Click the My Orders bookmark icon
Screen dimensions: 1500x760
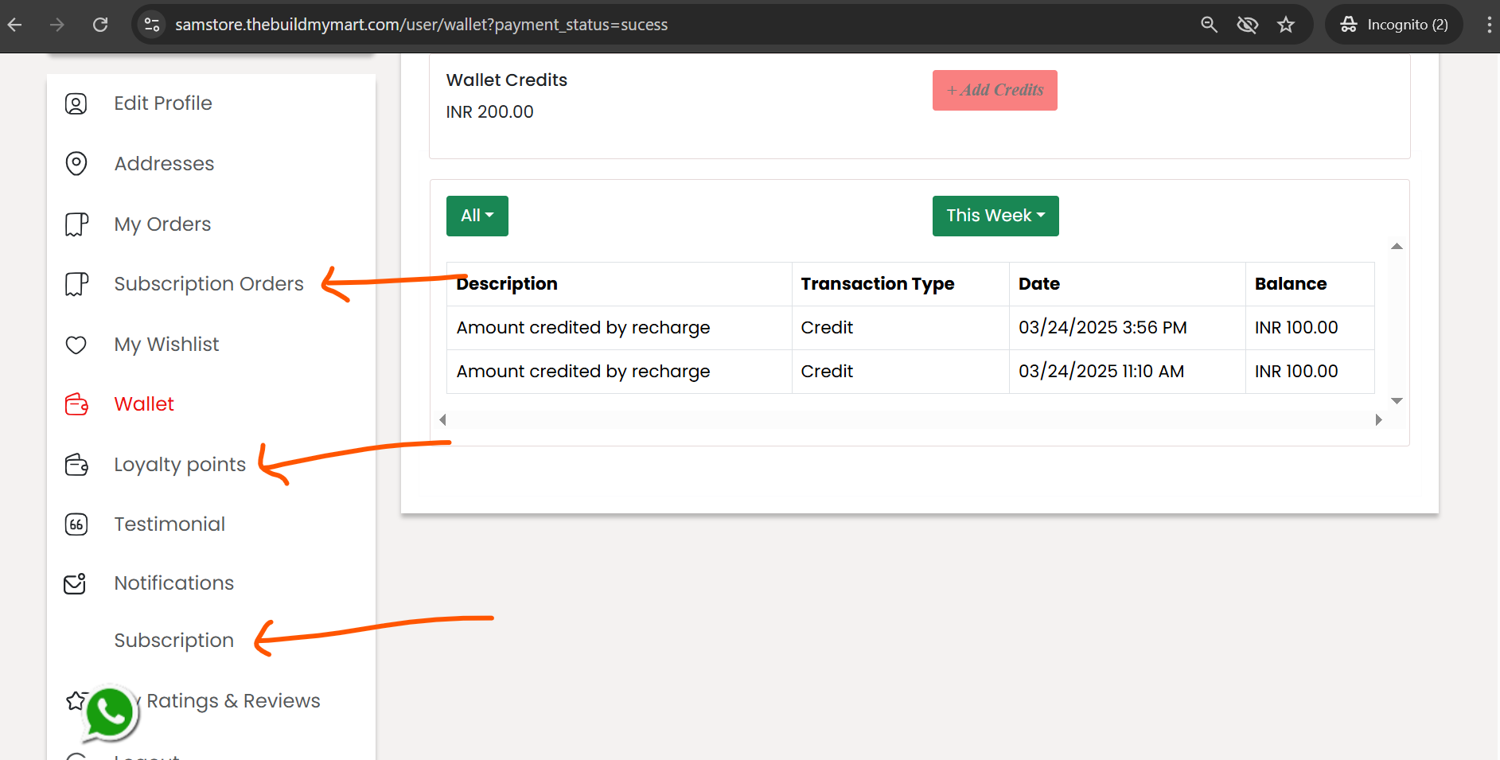coord(76,224)
